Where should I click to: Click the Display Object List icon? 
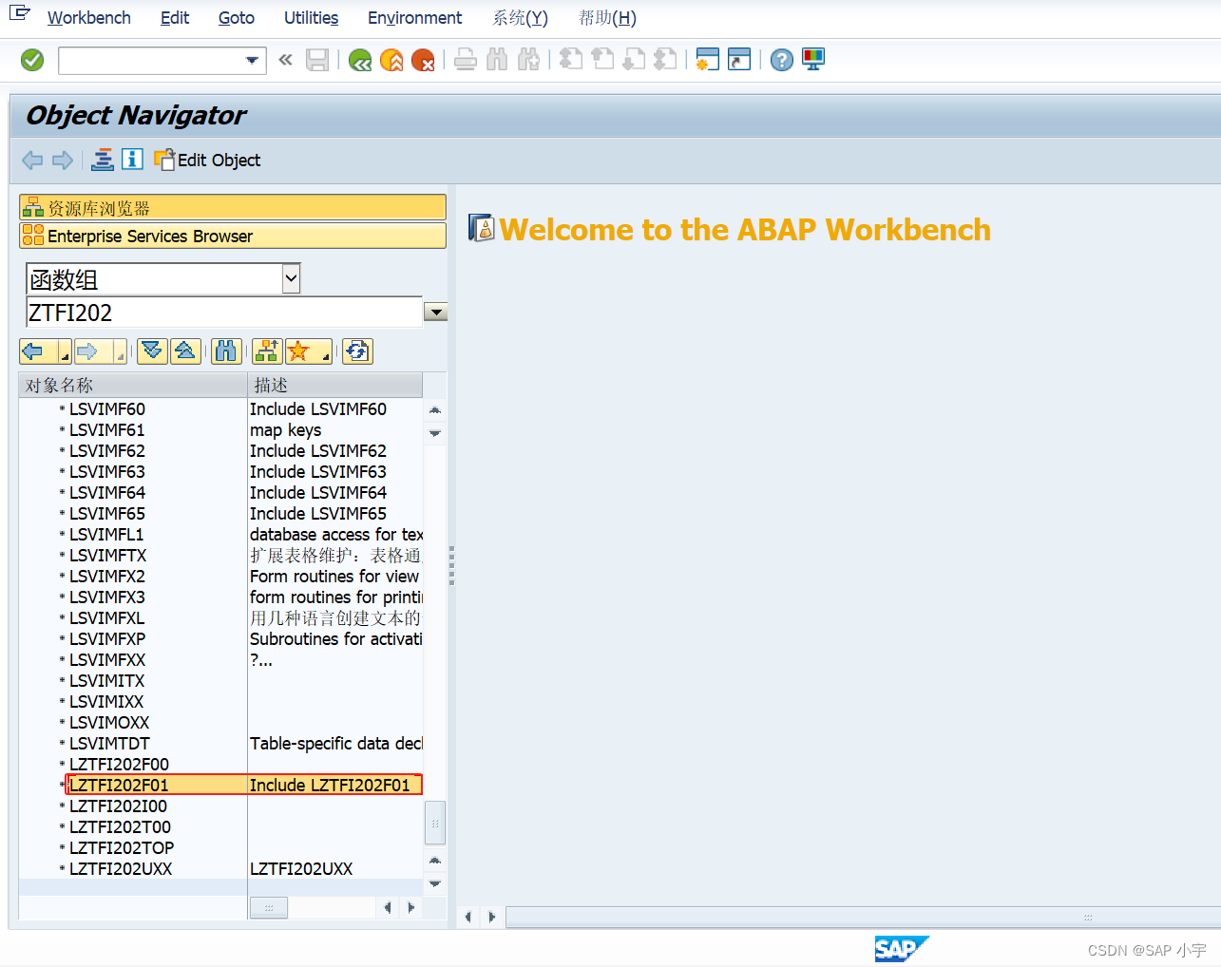[103, 160]
